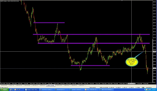
Task: Switch to the AUDUSD,H1 chart tab
Action: point(42,85)
